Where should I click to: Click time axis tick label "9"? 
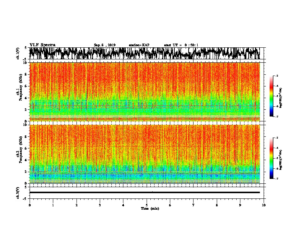point(240,205)
